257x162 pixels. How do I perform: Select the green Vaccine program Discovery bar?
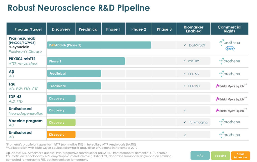tap(61, 122)
